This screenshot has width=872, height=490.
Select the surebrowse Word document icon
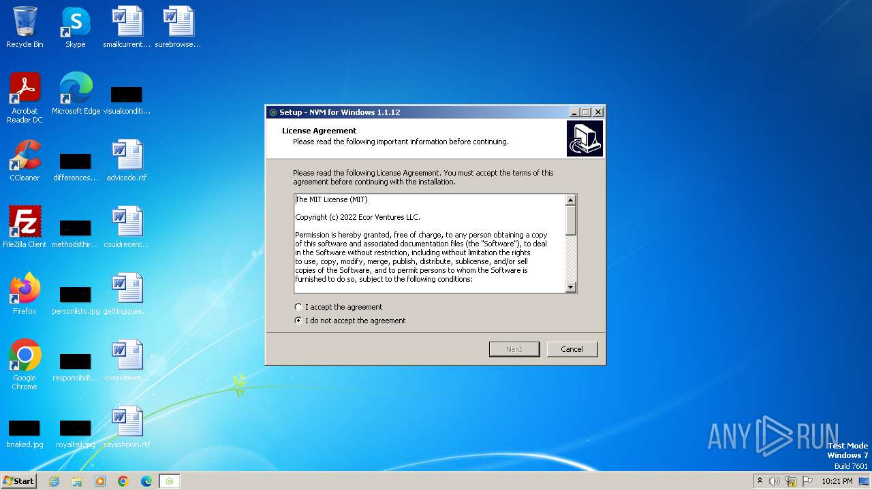pyautogui.click(x=178, y=27)
